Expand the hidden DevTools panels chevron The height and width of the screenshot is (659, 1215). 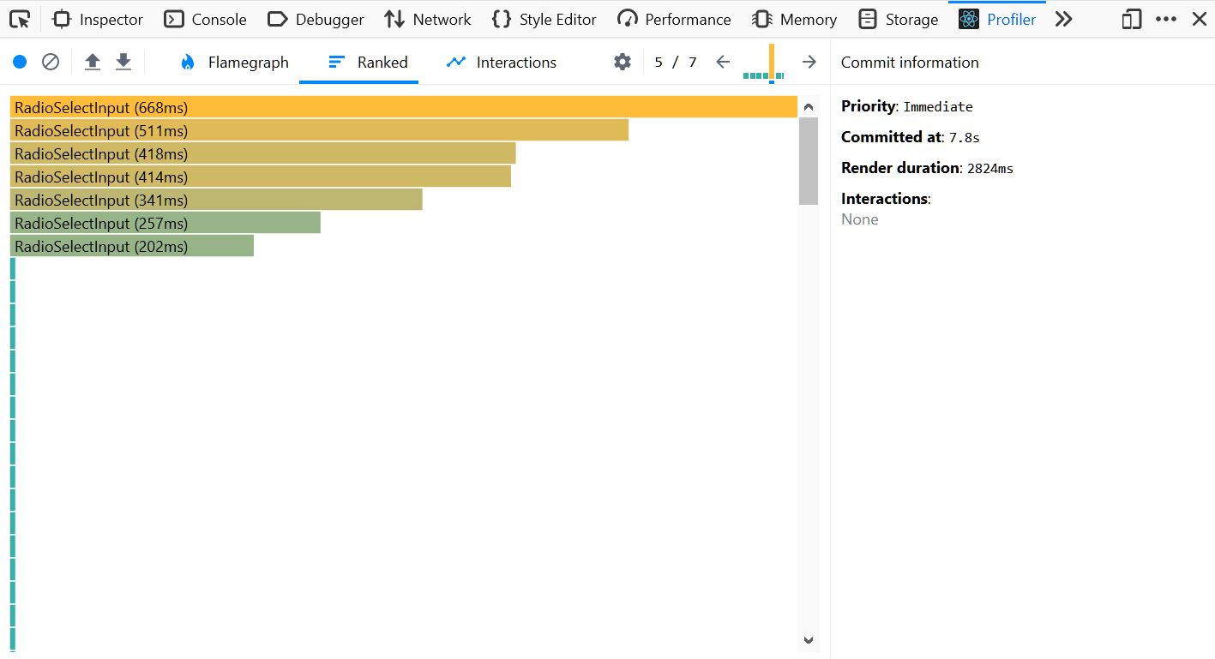tap(1064, 18)
